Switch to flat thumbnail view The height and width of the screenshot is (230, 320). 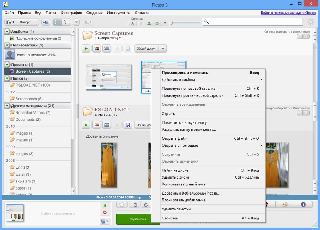click(x=57, y=22)
